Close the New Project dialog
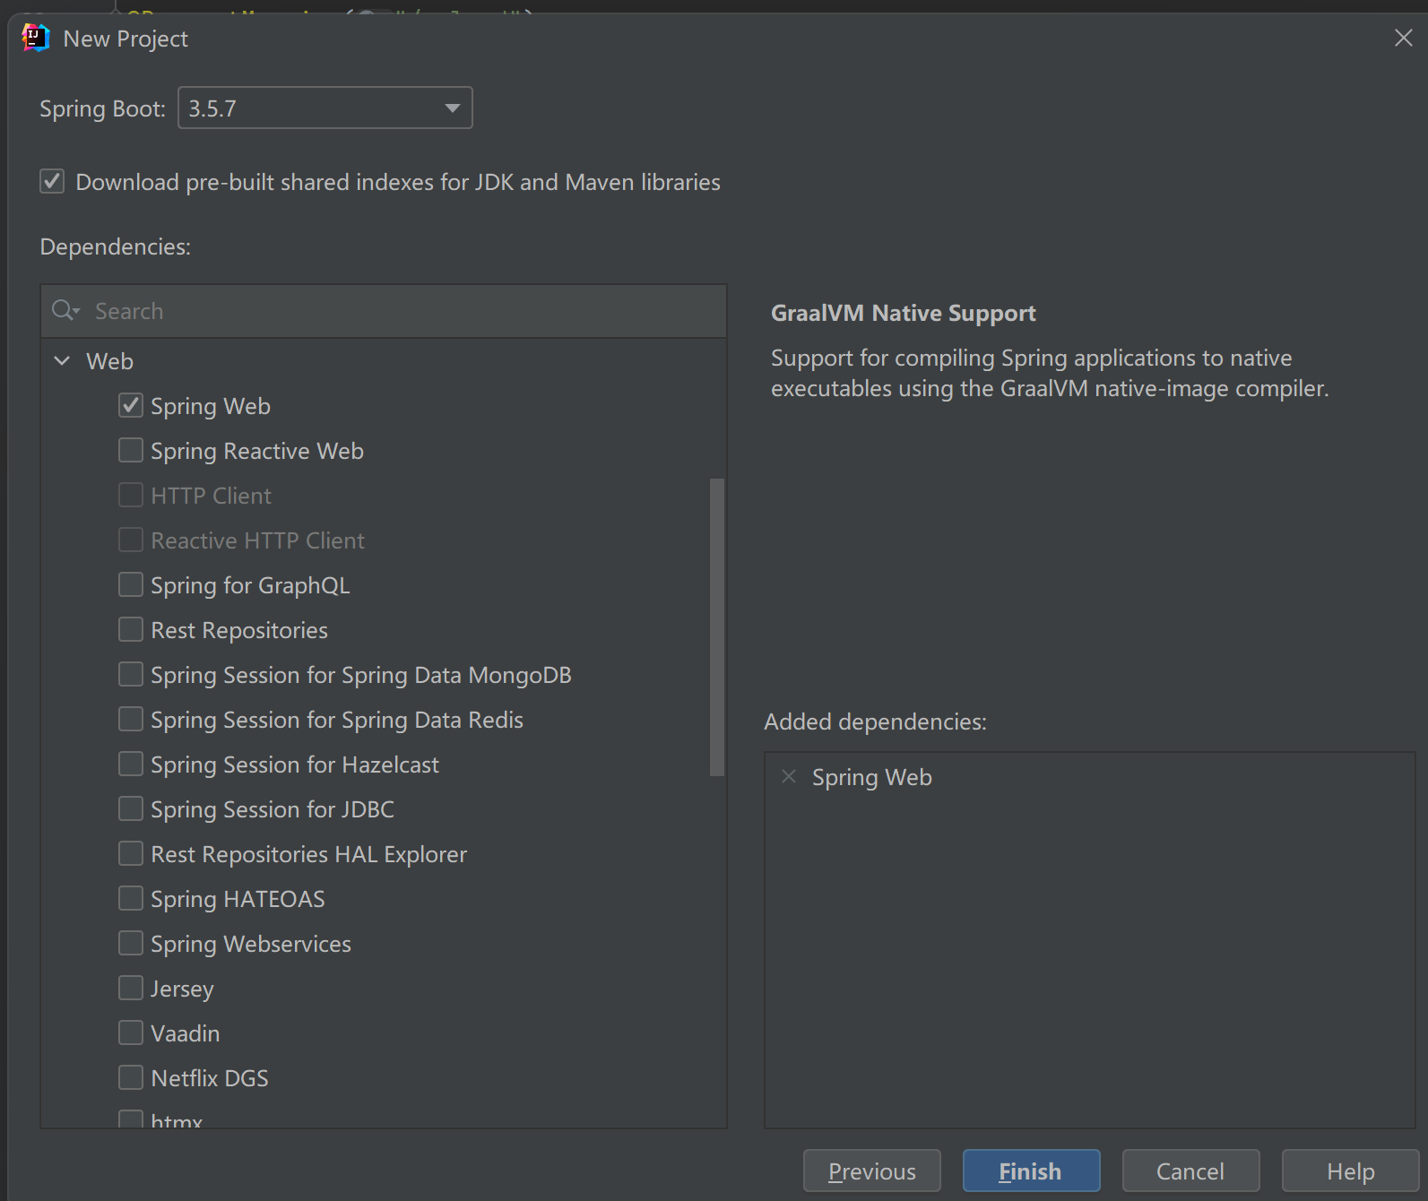The height and width of the screenshot is (1201, 1428). 1403,38
